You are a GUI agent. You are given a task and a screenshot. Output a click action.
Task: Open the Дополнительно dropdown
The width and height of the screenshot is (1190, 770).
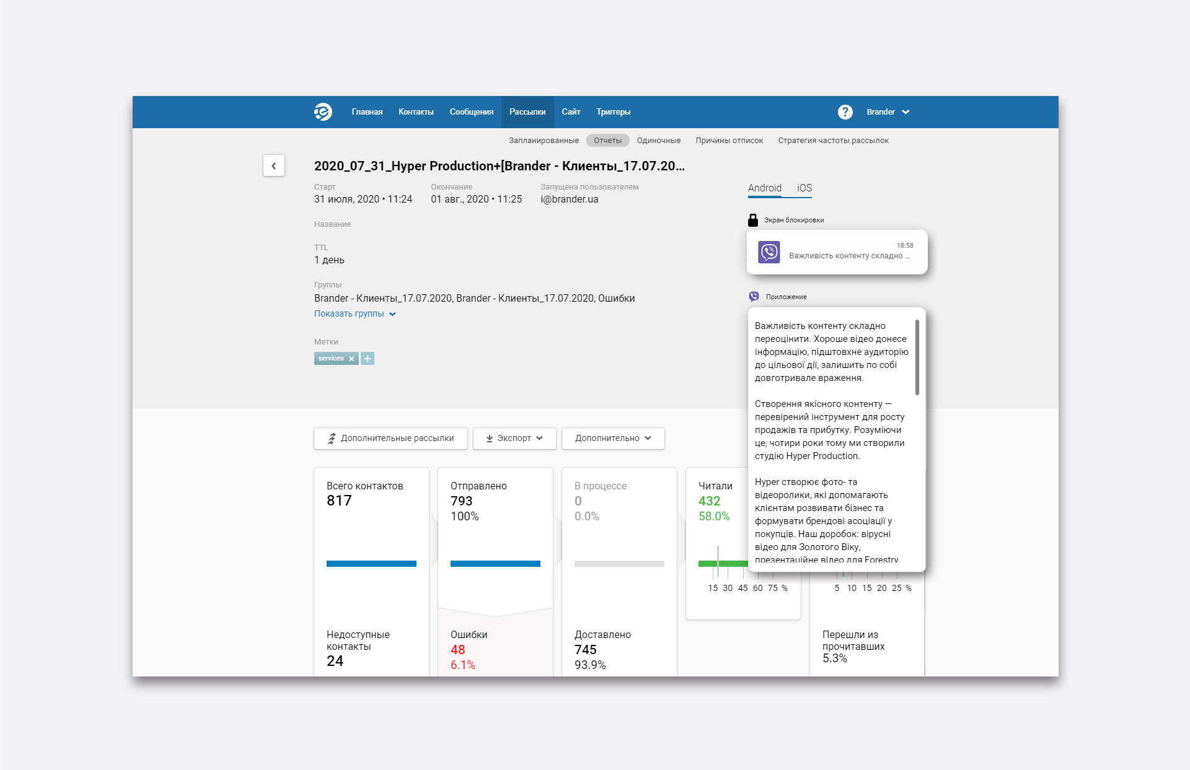(x=613, y=438)
